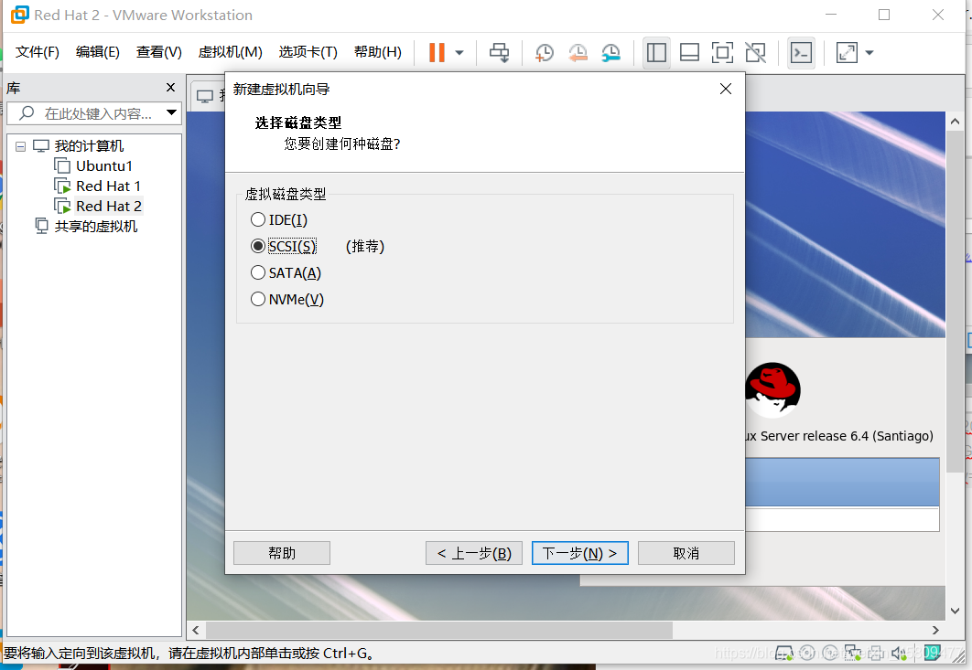The height and width of the screenshot is (670, 972).
Task: Click the Red Hat logo in guest screen
Action: [772, 390]
